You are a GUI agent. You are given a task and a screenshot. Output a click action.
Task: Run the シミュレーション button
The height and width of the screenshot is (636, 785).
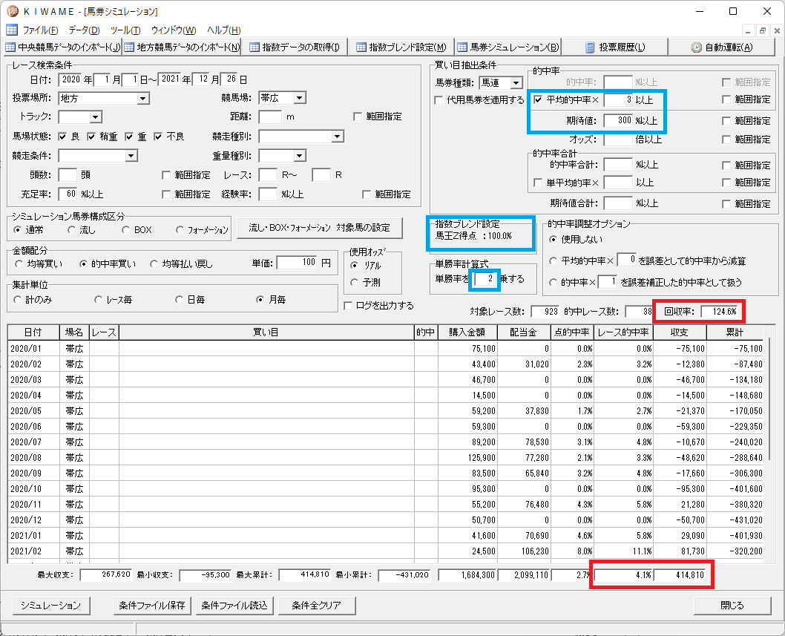click(x=50, y=606)
